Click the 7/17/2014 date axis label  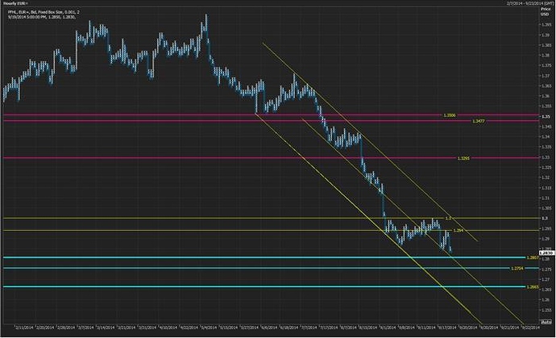[x=328, y=326]
